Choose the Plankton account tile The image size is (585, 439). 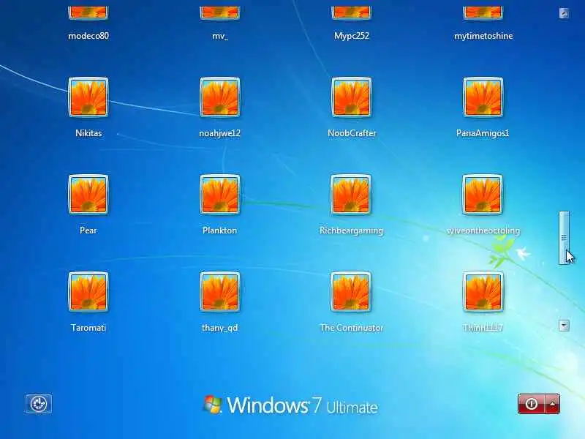(220, 195)
